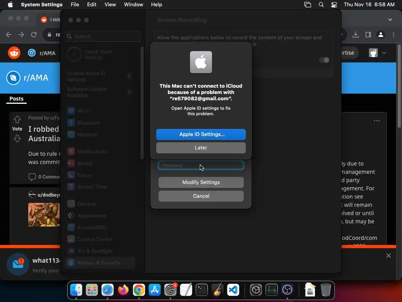This screenshot has width=402, height=302.
Task: Select Accessibility in settings sidebar
Action: tap(99, 228)
